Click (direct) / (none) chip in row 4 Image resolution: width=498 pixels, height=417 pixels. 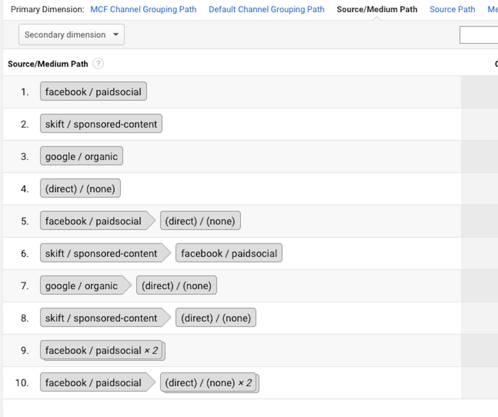pyautogui.click(x=80, y=188)
